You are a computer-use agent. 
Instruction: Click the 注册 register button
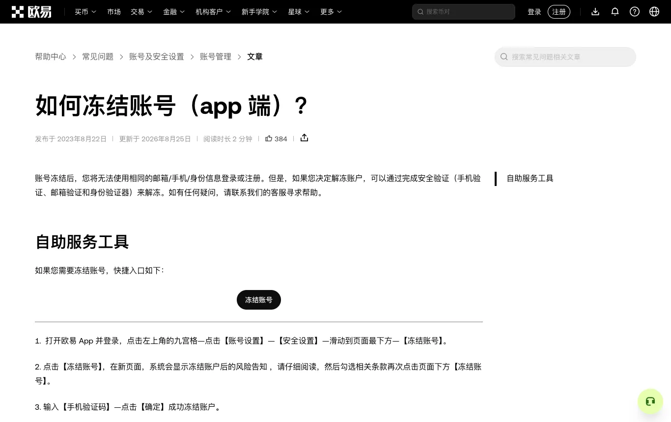tap(559, 12)
